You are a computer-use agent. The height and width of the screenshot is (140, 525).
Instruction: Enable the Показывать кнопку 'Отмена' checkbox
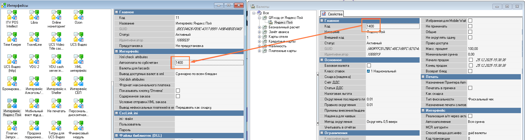(x=178, y=91)
